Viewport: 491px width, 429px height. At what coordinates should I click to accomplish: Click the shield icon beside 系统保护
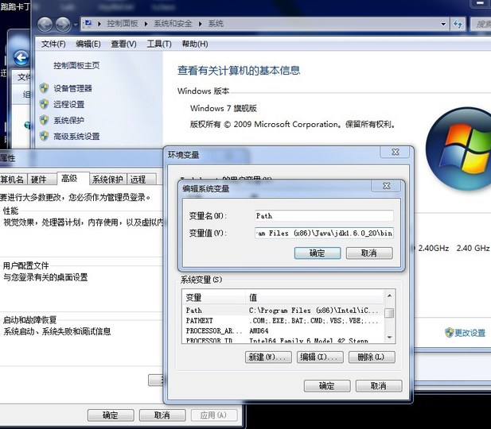(44, 120)
